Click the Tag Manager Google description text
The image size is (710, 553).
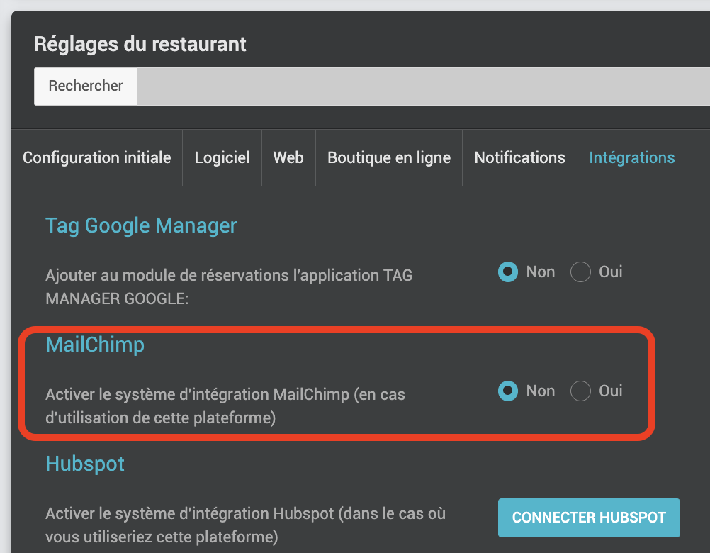pos(229,287)
